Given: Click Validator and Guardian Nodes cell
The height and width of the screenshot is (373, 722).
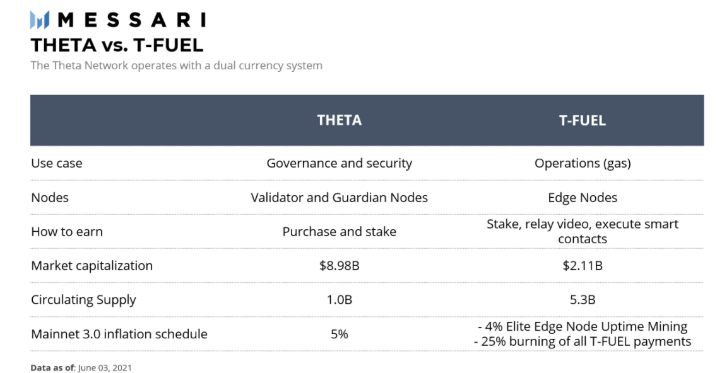Looking at the screenshot, I should [x=340, y=198].
